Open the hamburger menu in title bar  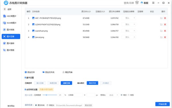coord(153,3)
